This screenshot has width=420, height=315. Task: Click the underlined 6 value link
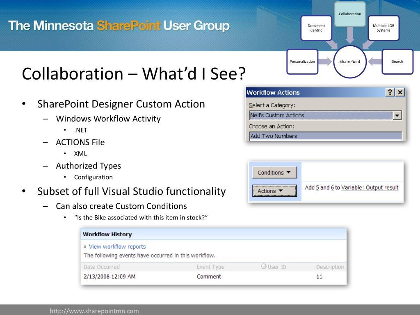(x=332, y=187)
